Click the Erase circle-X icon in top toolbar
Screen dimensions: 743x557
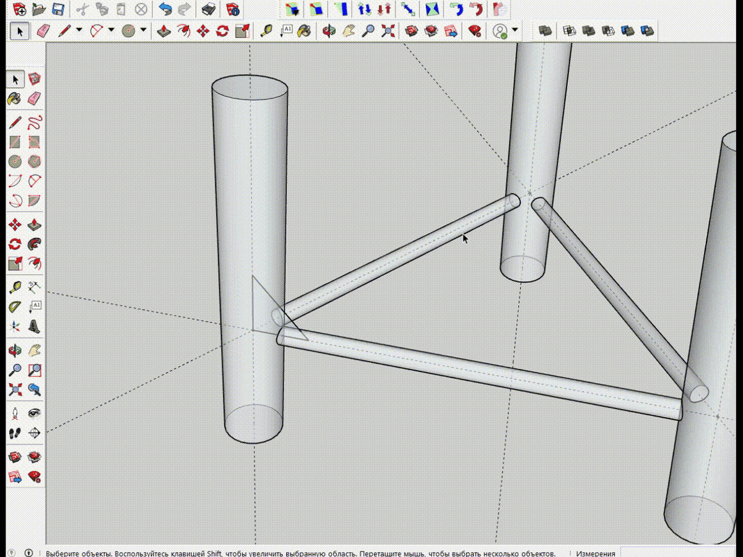pyautogui.click(x=141, y=9)
